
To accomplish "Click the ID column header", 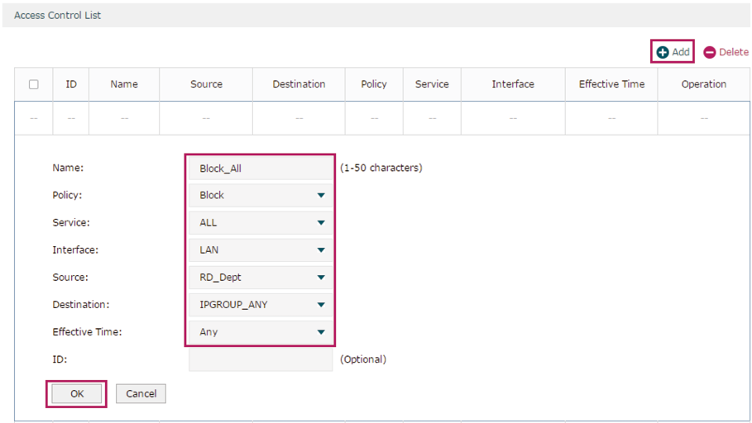I will 71,84.
